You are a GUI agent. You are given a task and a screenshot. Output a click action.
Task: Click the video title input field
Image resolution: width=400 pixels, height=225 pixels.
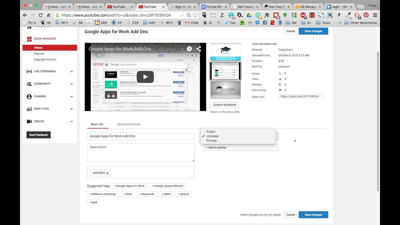point(141,136)
